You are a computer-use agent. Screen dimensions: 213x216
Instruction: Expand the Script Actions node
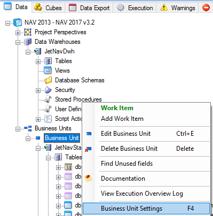click(38, 119)
